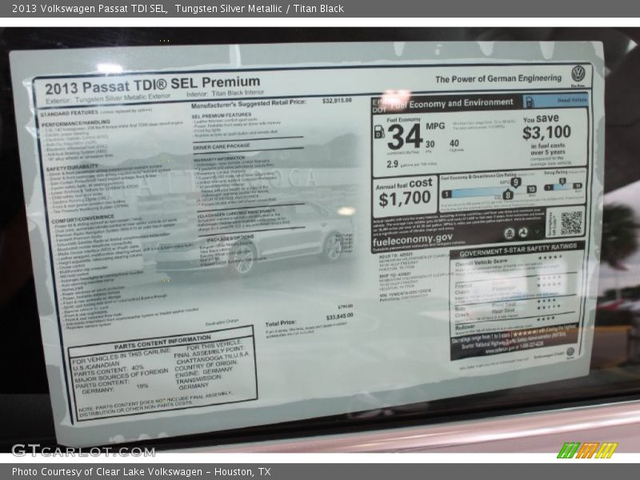Click the MSRP $32,915.00 amount
The width and height of the screenshot is (640, 480).
pyautogui.click(x=337, y=102)
